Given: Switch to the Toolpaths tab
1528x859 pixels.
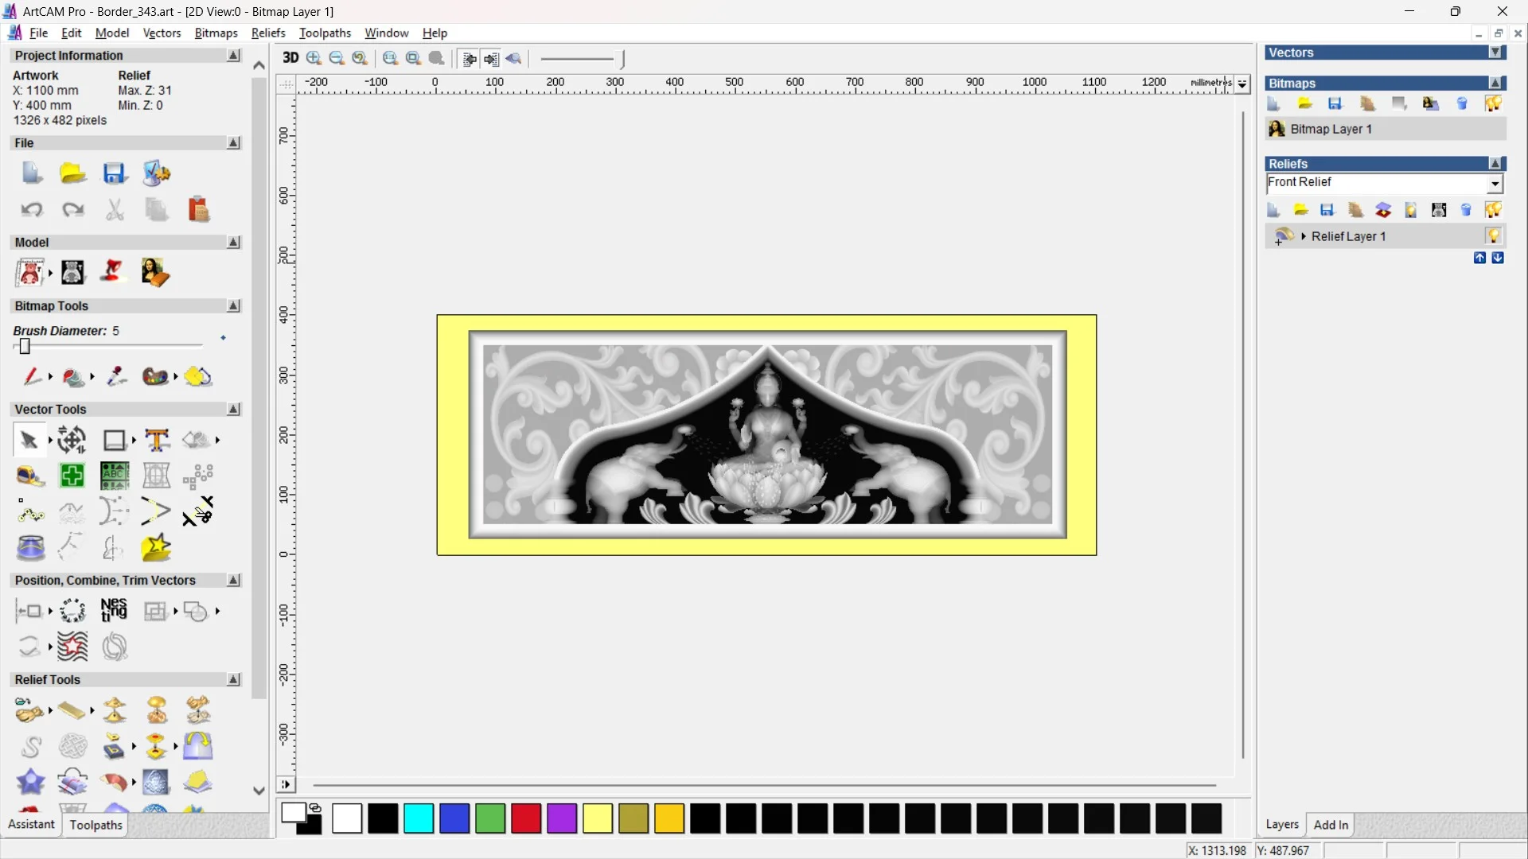Looking at the screenshot, I should [95, 825].
